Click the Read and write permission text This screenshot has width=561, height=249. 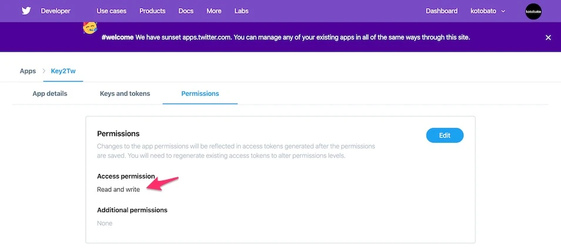click(119, 190)
